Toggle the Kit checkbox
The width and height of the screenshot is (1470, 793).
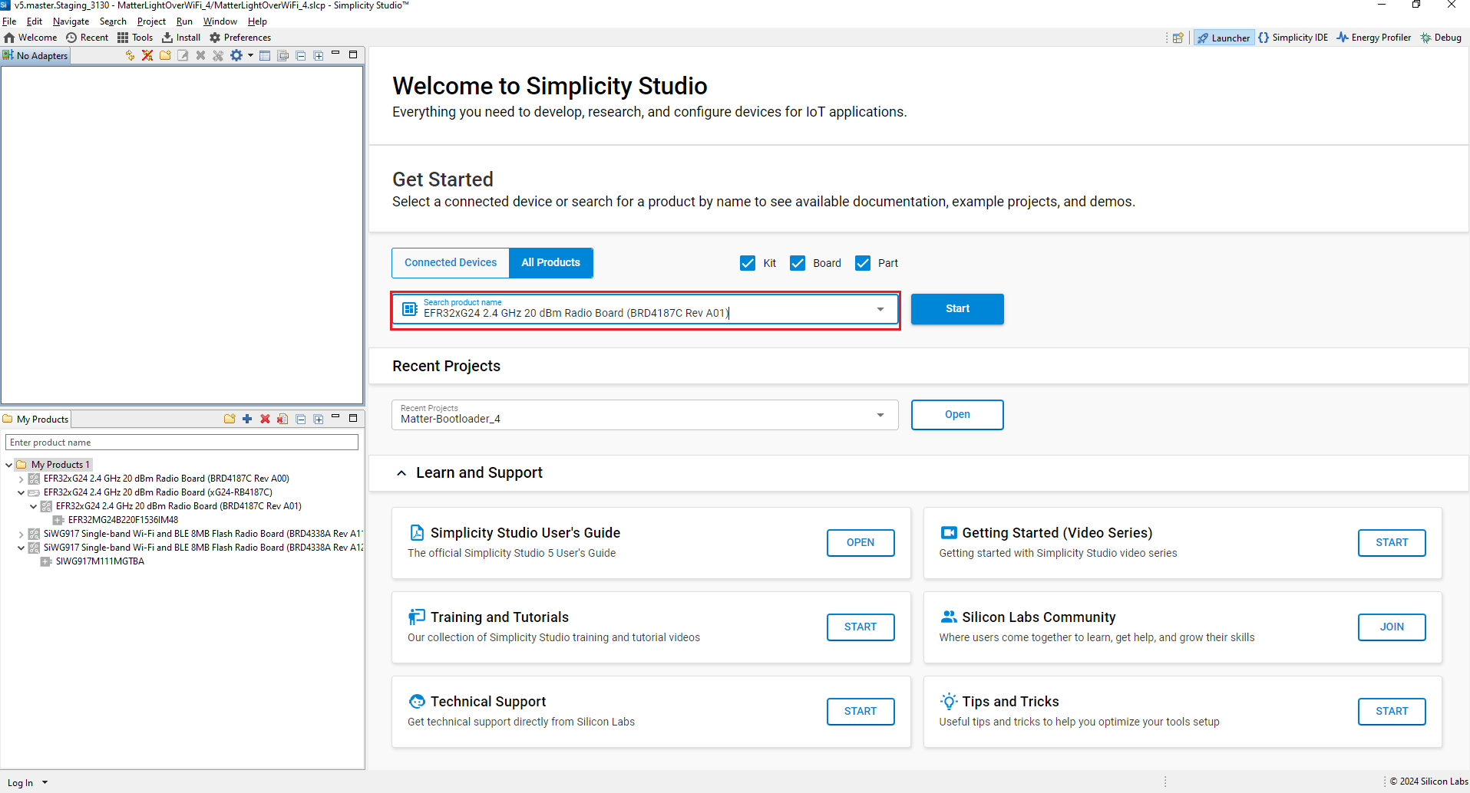[x=748, y=263]
